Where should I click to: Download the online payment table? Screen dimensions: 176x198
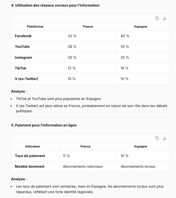coord(165,138)
